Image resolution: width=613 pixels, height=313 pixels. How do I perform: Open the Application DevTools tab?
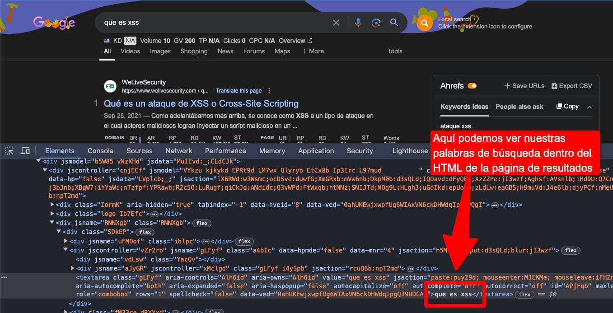(316, 151)
